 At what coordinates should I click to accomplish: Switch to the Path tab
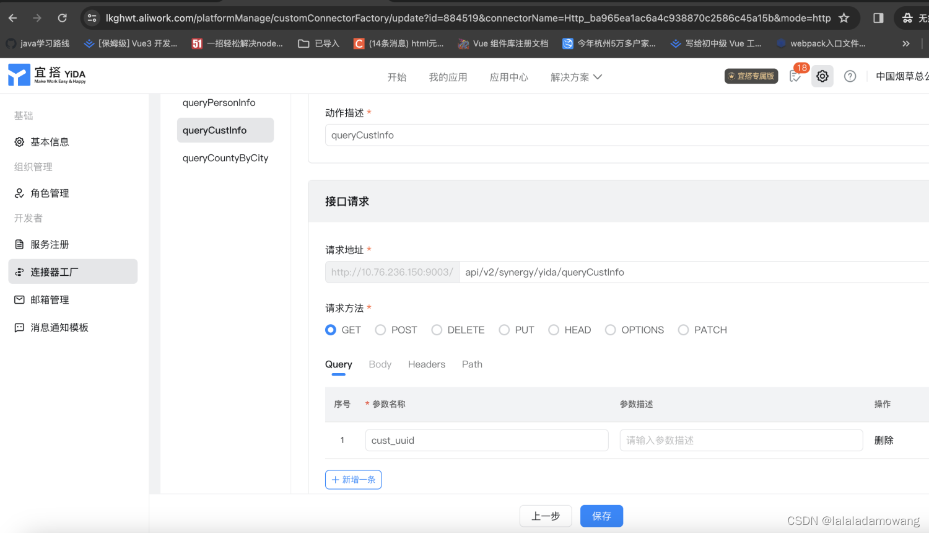pyautogui.click(x=472, y=364)
